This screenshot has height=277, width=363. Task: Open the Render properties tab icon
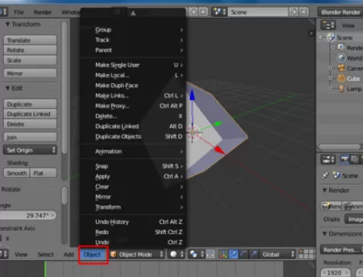345,159
